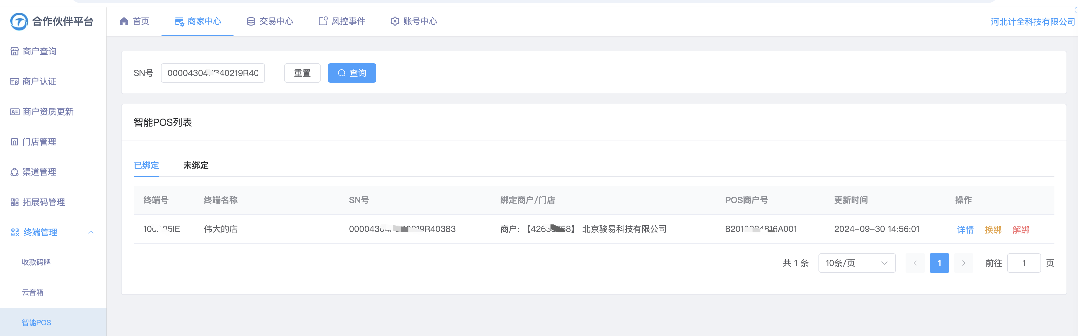
Task: Click the 账号中心 gear icon
Action: (395, 21)
